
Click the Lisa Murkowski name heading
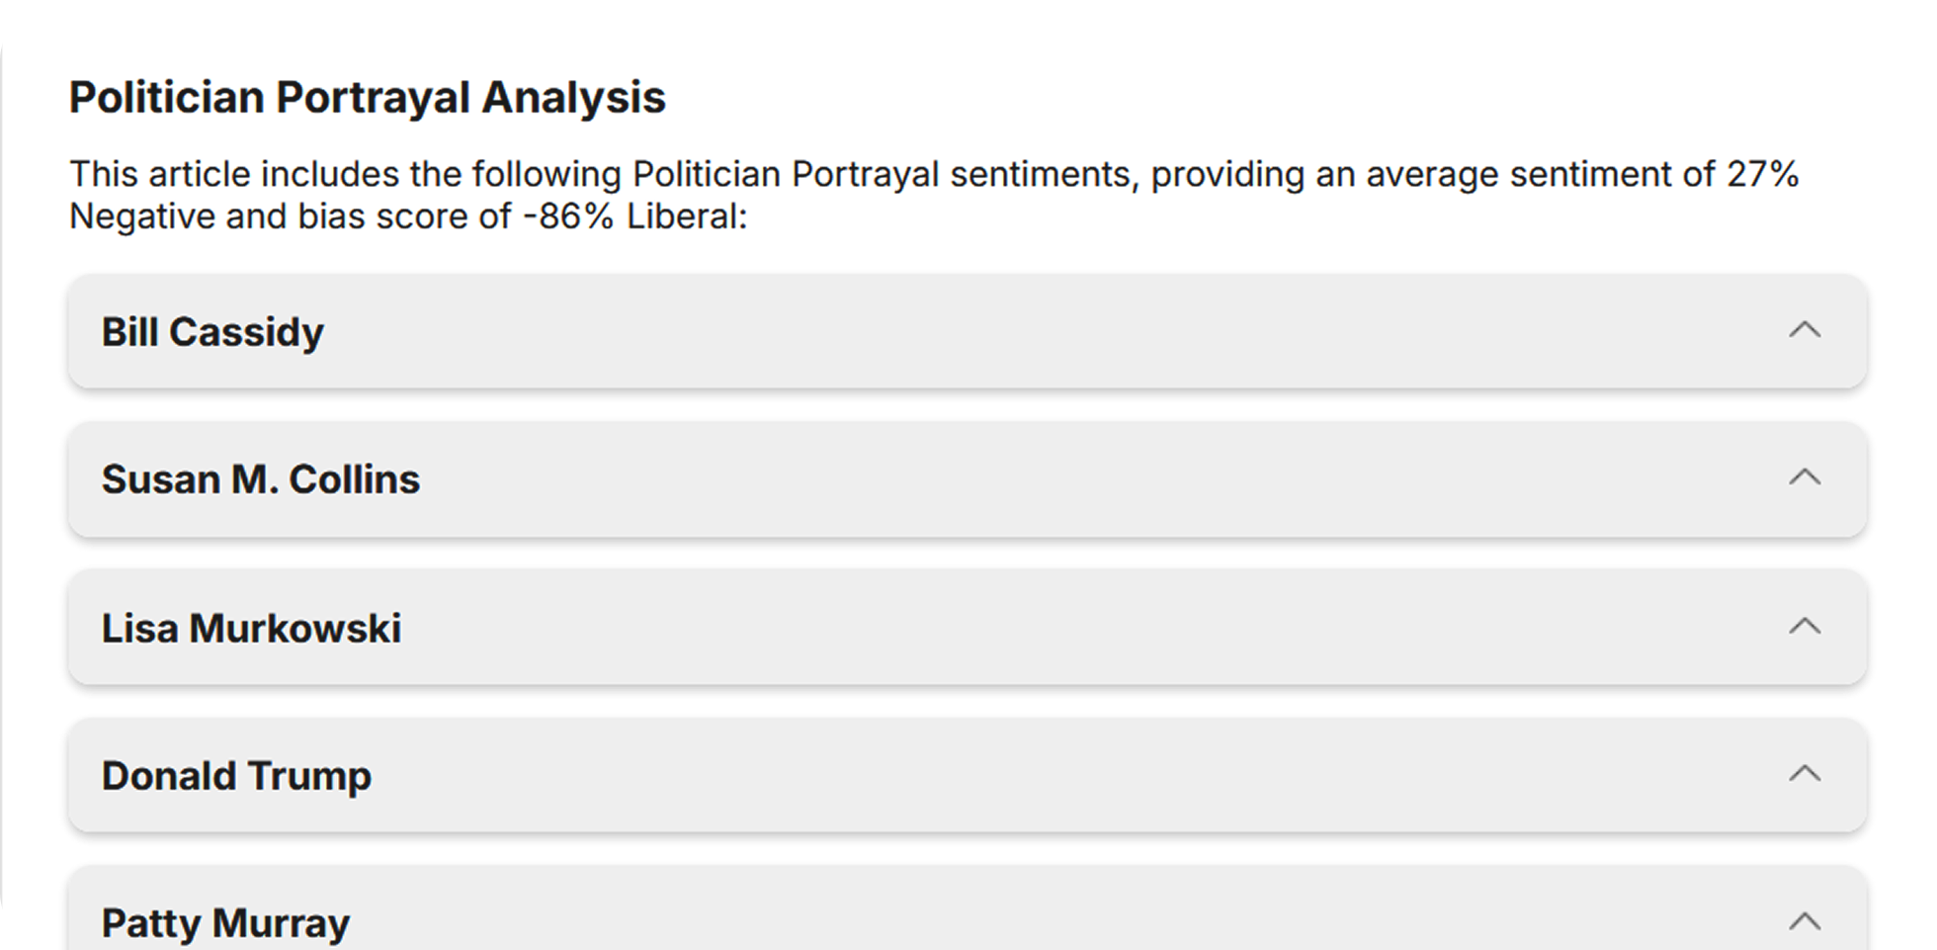(251, 629)
